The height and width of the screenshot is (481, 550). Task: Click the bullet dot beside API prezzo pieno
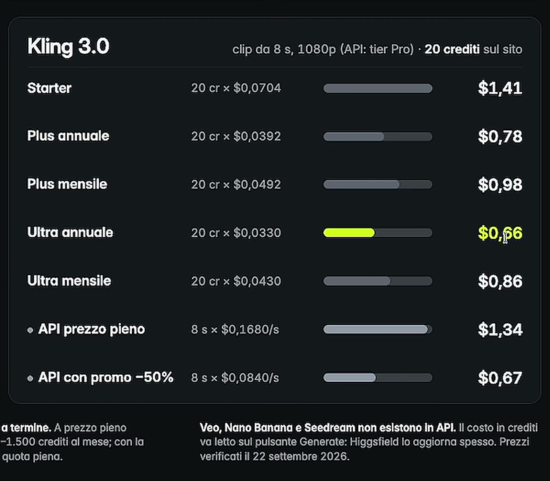[x=30, y=330]
